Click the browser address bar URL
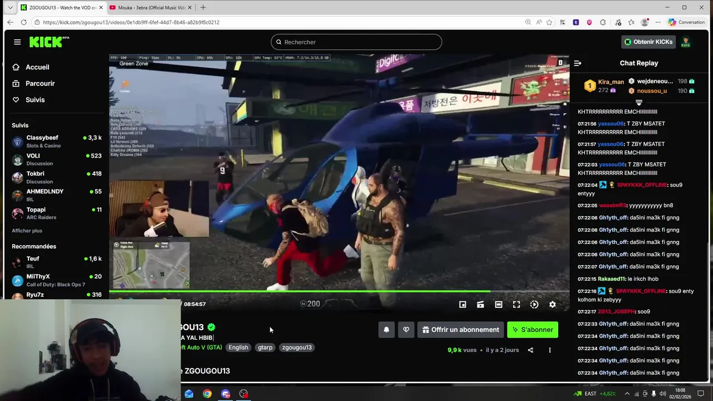 point(131,22)
